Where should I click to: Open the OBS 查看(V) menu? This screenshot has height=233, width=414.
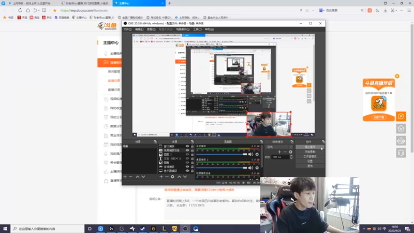151,30
